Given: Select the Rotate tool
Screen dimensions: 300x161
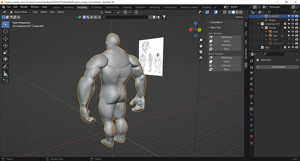Looking at the screenshot, I should tap(5, 46).
